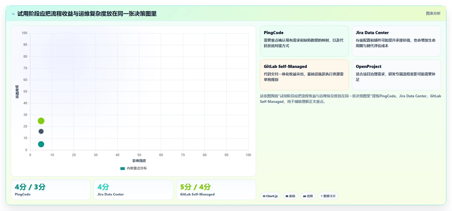Click the summary paragraph starting 这张图围绕

350,99
